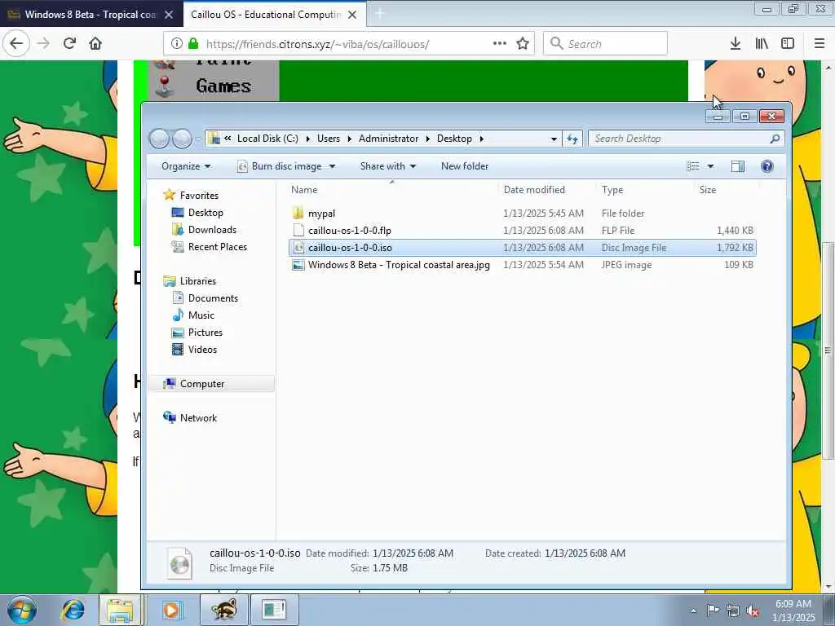Viewport: 835px width, 626px height.
Task: Change view icon in Explorer toolbar
Action: point(693,166)
